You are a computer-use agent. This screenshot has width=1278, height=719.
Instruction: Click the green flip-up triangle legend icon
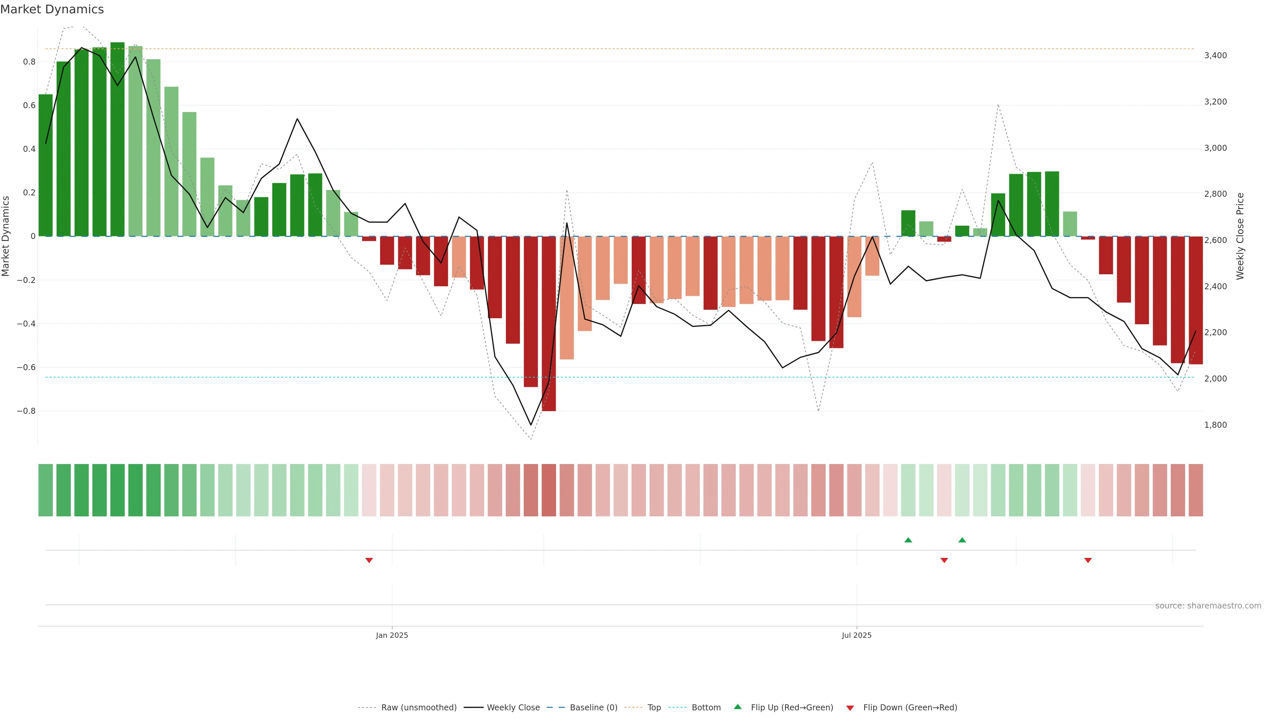point(737,707)
